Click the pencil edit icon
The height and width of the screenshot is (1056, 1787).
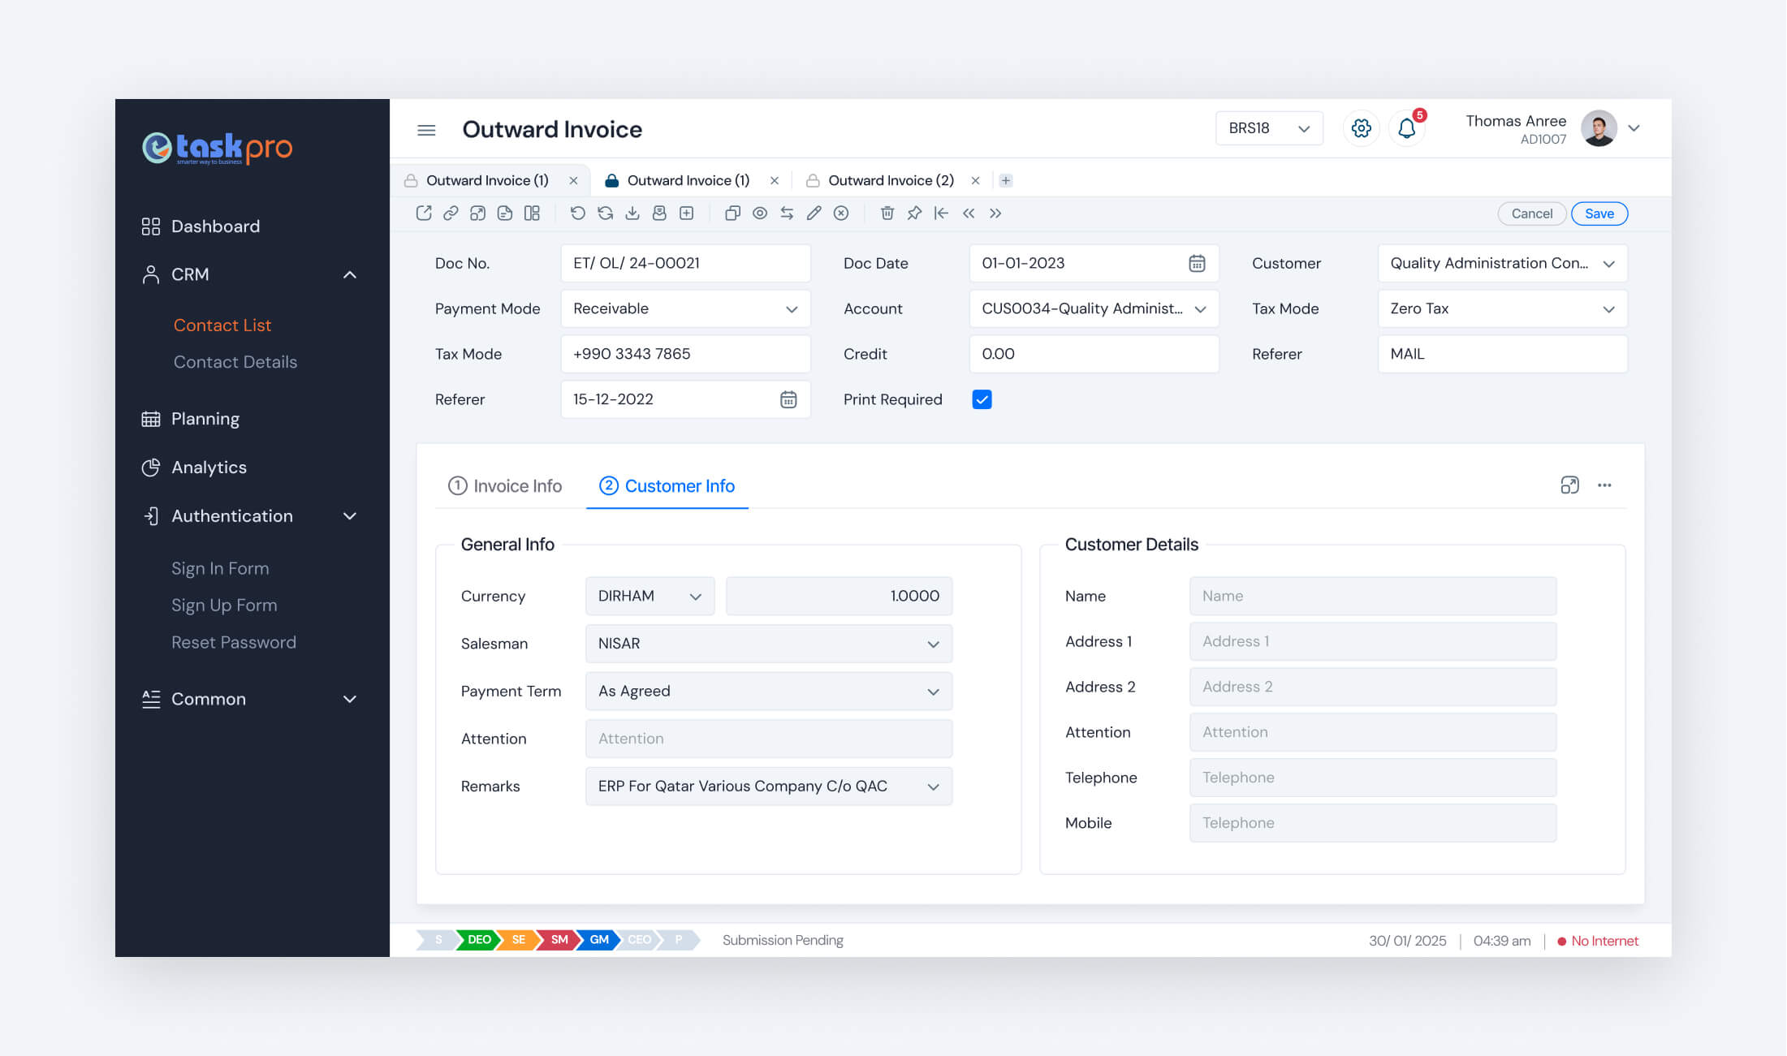[814, 213]
